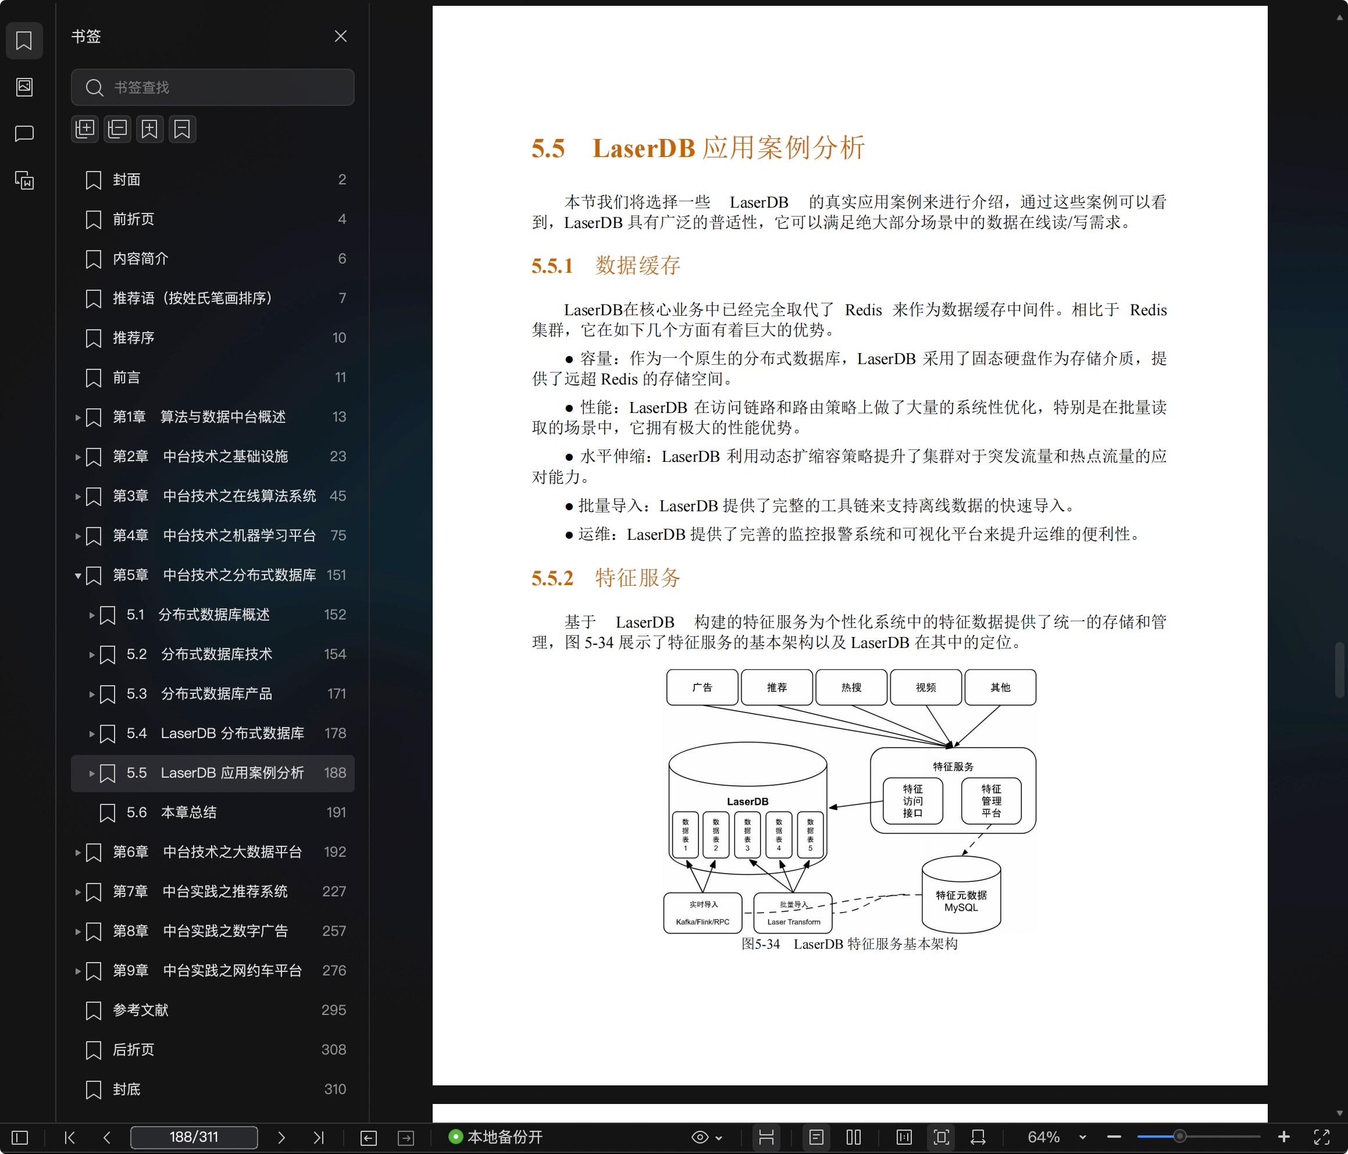Toggle fit page view icon
The image size is (1348, 1154).
(x=941, y=1137)
